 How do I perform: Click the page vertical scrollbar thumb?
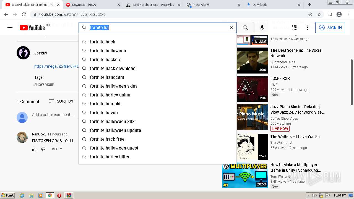[x=352, y=82]
